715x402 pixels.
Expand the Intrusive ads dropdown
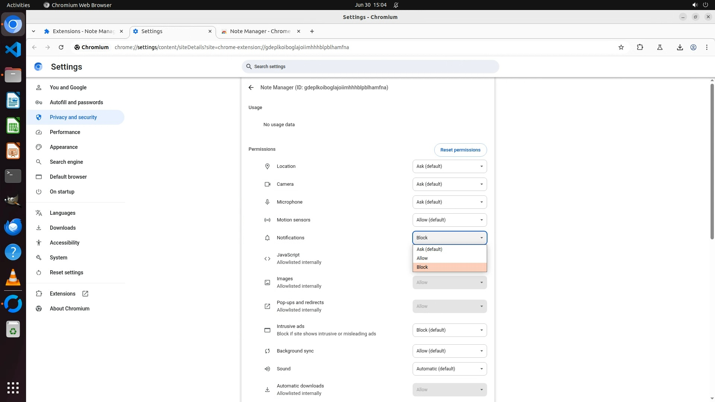(449, 330)
